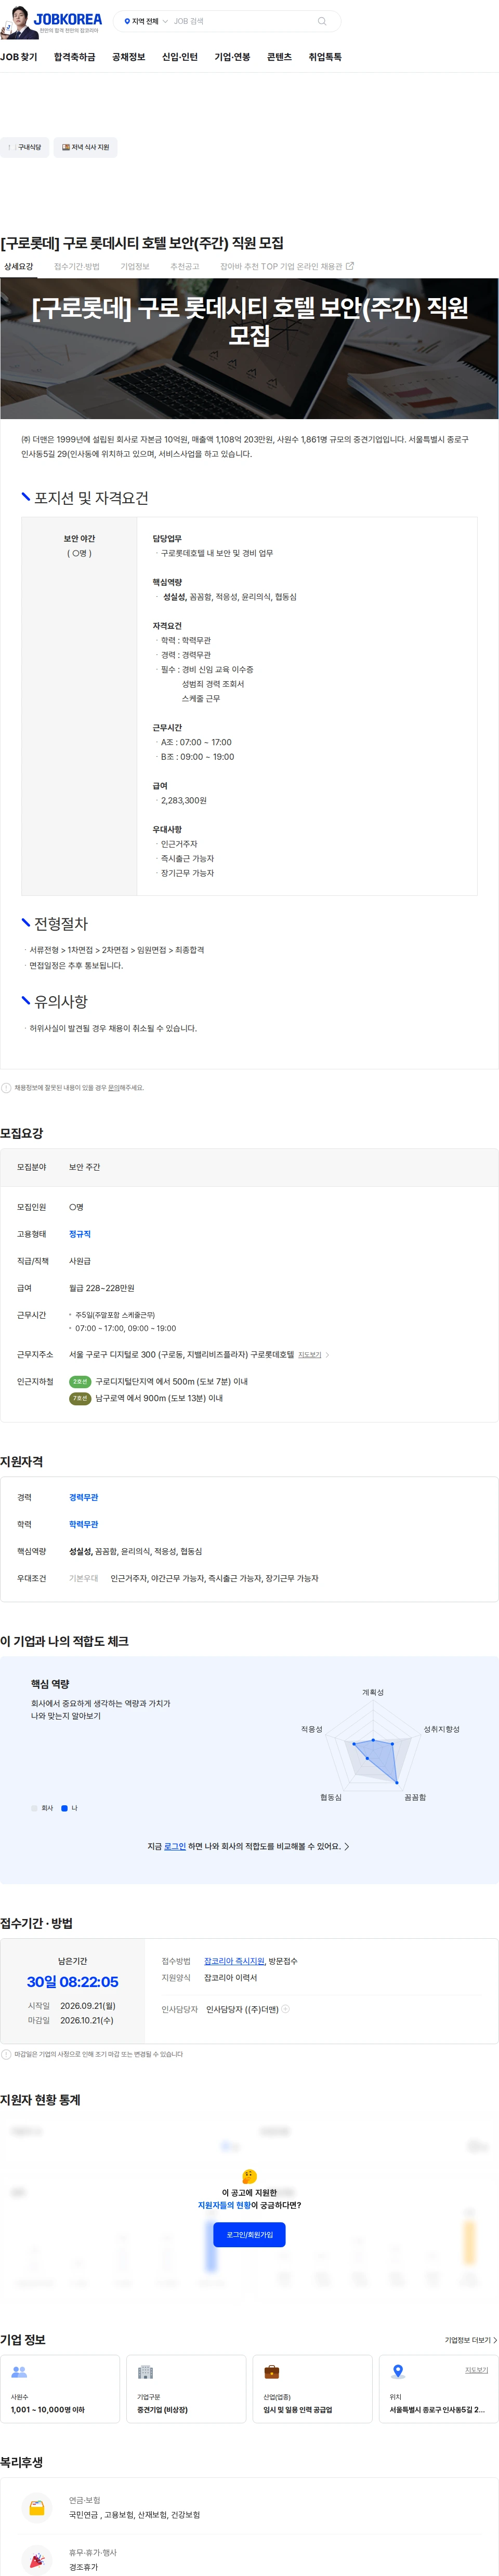The width and height of the screenshot is (499, 2576).
Task: Click the 'B조 : 09:00 ~ 19:00' shift text
Action: (x=197, y=757)
